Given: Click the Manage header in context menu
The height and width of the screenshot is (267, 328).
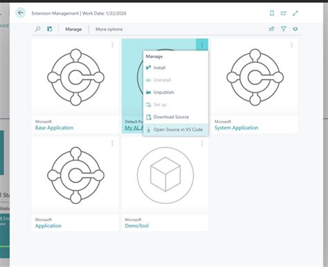Looking at the screenshot, I should (154, 57).
